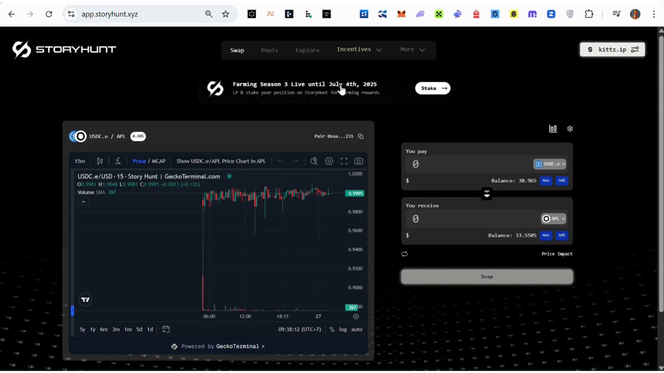Undo the last chart action
The height and width of the screenshot is (373, 664).
[x=281, y=161]
